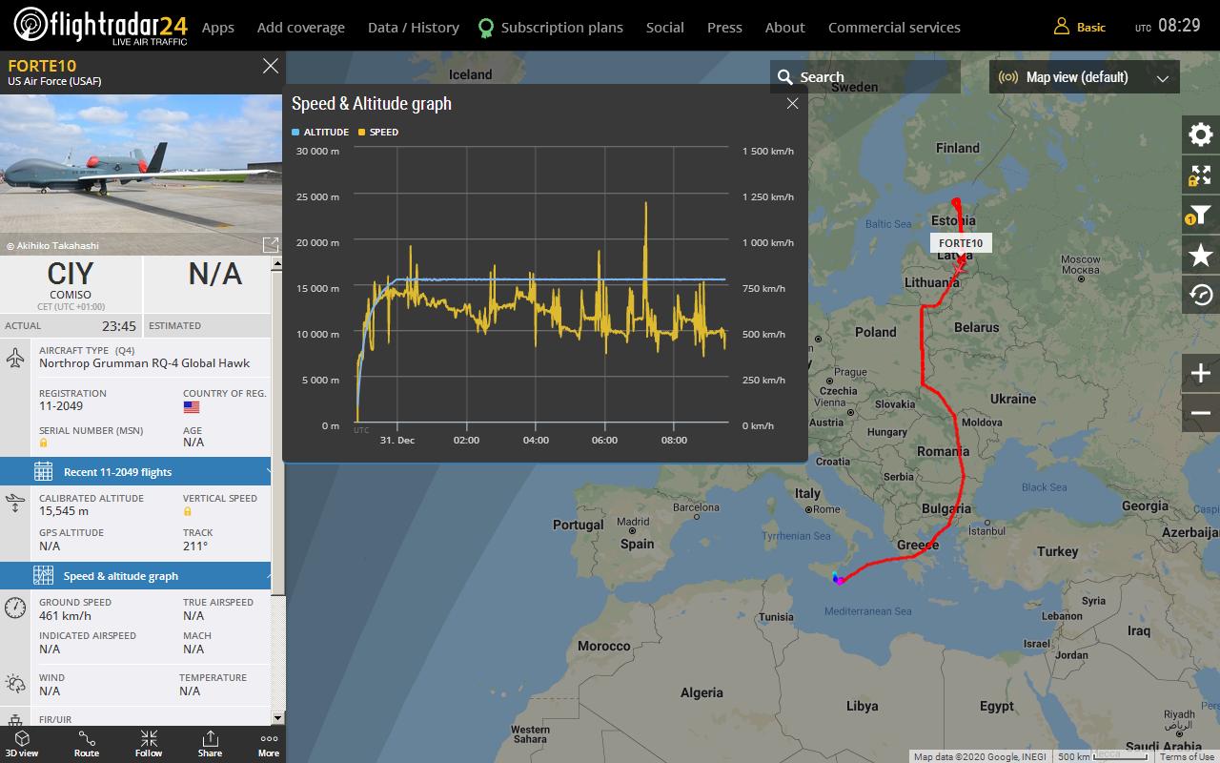Image resolution: width=1220 pixels, height=763 pixels.
Task: Close the Speed & Altitude graph popup
Action: pyautogui.click(x=792, y=103)
